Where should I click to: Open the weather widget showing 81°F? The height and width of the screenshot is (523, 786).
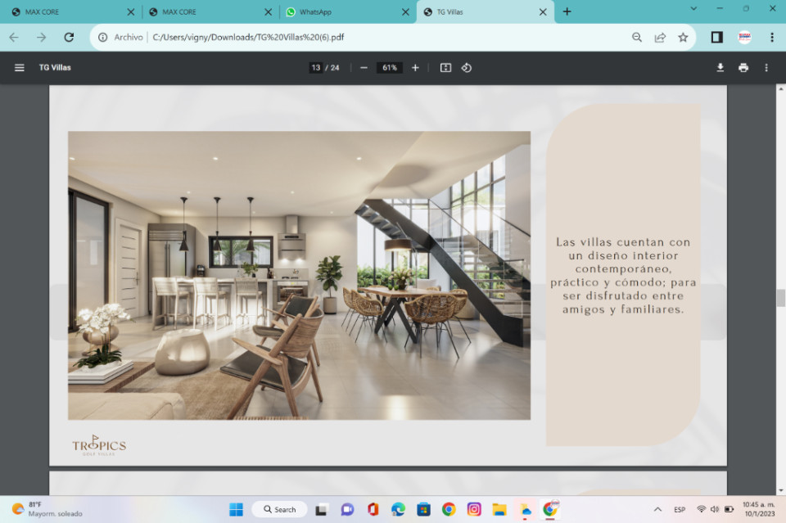(47, 509)
